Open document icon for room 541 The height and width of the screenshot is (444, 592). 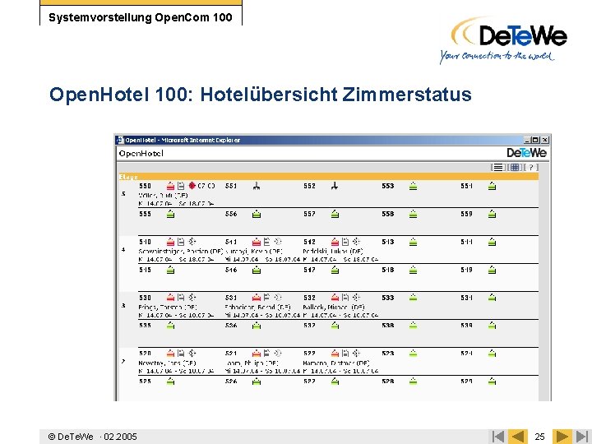pos(267,242)
